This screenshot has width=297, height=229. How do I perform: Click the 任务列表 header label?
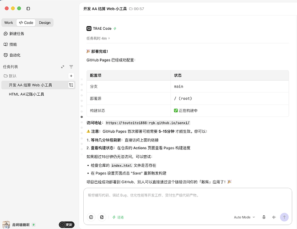pyautogui.click(x=11, y=67)
